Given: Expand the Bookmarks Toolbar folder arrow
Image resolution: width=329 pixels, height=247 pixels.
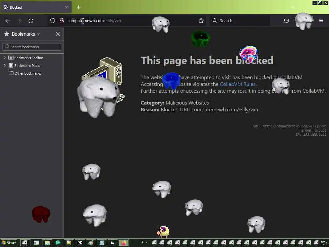Looking at the screenshot, I should (x=4, y=58).
